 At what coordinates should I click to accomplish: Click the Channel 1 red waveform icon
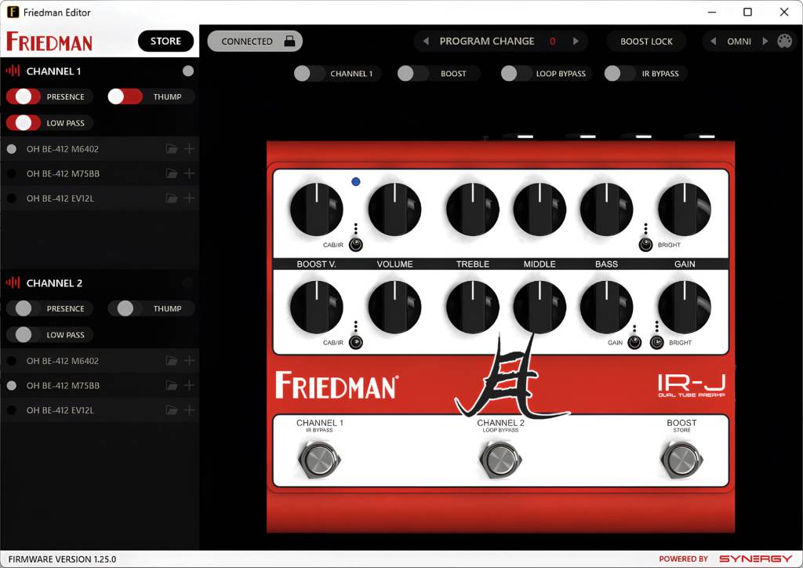pyautogui.click(x=11, y=71)
